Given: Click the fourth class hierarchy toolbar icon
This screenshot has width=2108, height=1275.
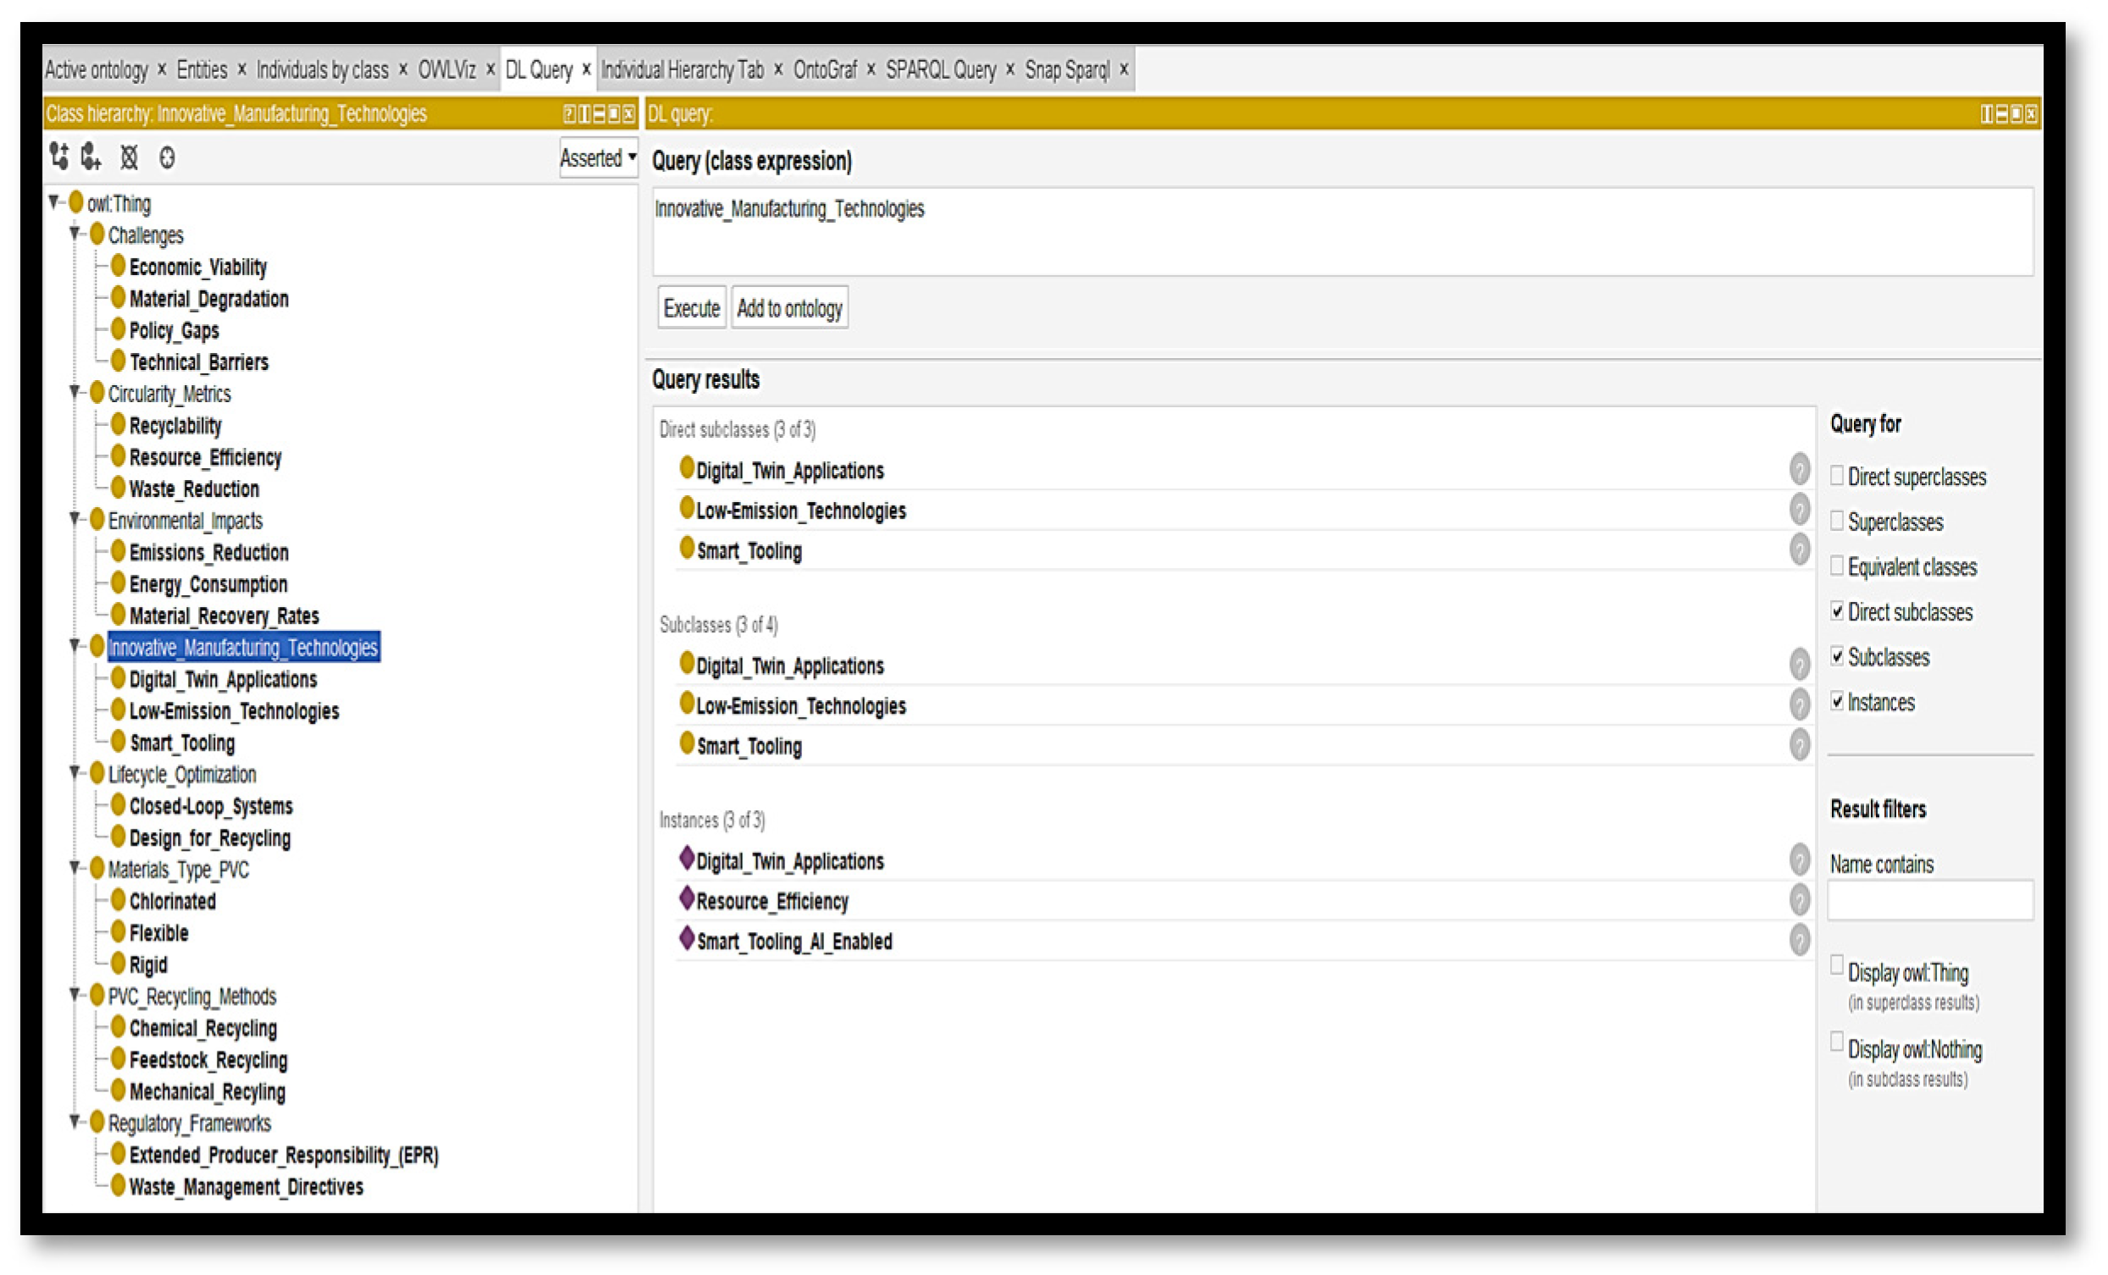Looking at the screenshot, I should tap(168, 157).
